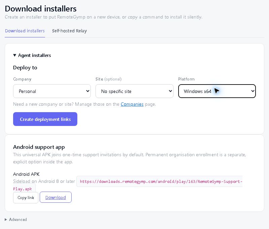Click the Download installers page heading
This screenshot has height=229, width=269.
click(x=41, y=9)
